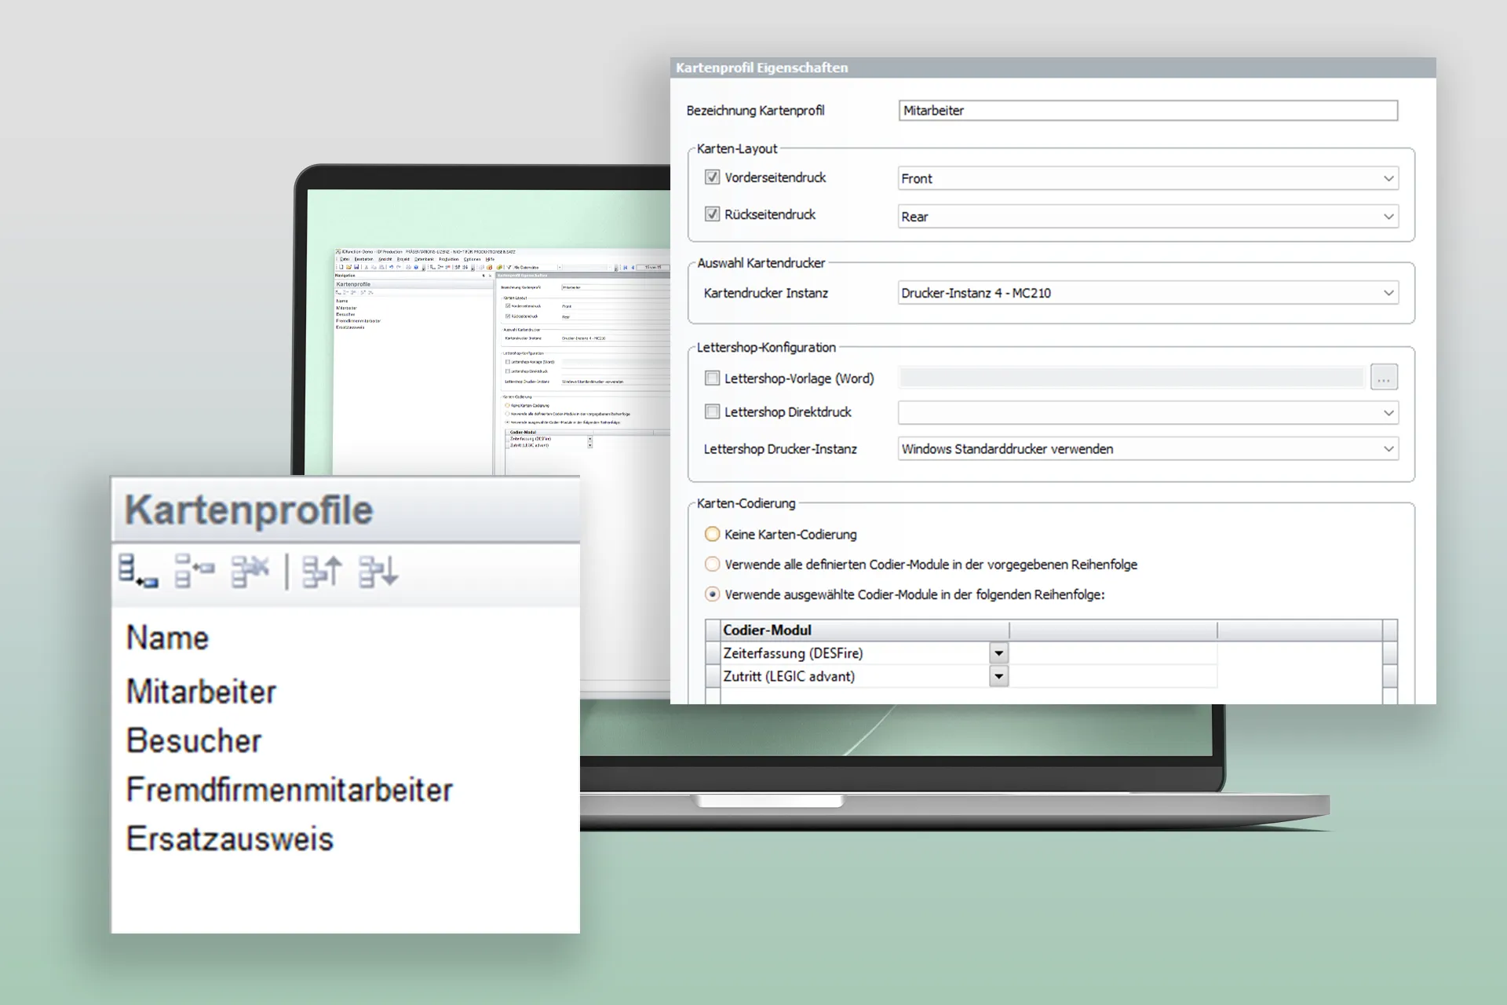The width and height of the screenshot is (1507, 1005).
Task: Click the rename profile icon in Kartenprofile toolbar
Action: 195,571
